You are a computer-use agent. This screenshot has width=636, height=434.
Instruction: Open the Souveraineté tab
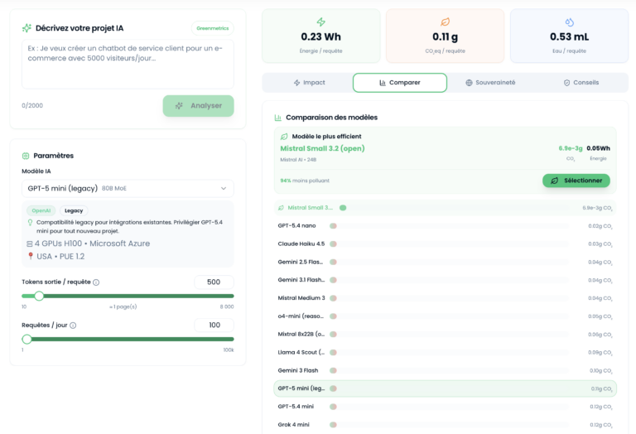tap(490, 83)
